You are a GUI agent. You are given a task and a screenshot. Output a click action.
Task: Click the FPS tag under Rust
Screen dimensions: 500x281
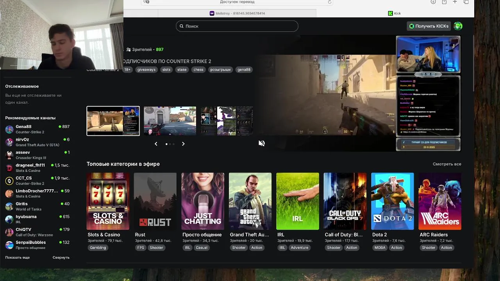click(141, 247)
